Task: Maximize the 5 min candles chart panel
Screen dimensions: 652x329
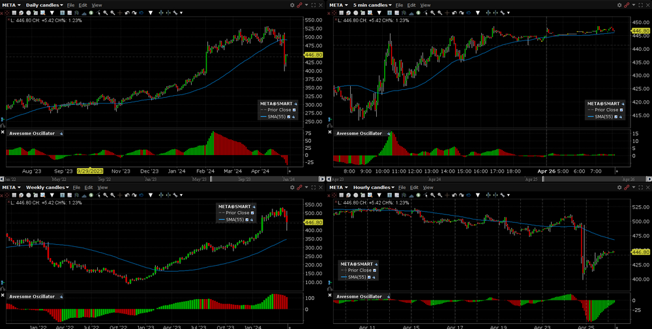Action: (640, 5)
